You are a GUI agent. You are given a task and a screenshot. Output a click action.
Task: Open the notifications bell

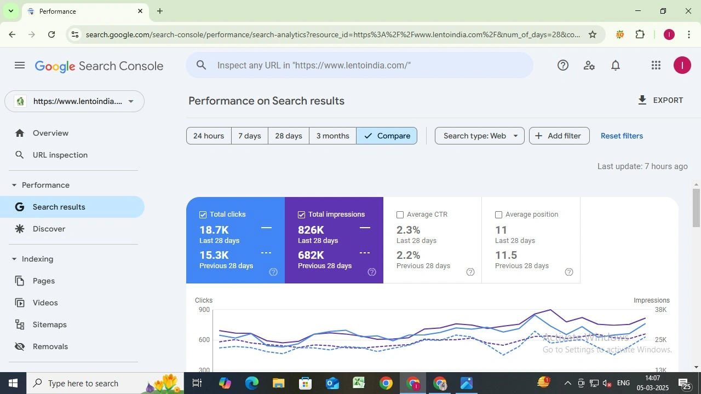click(616, 66)
